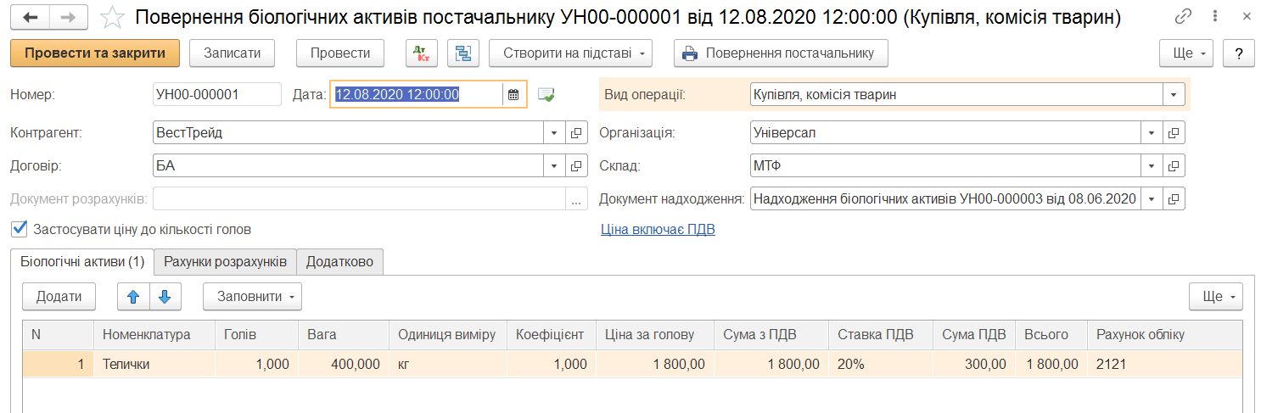Expand Контрагент dropdown list
This screenshot has width=1261, height=413.
point(554,133)
